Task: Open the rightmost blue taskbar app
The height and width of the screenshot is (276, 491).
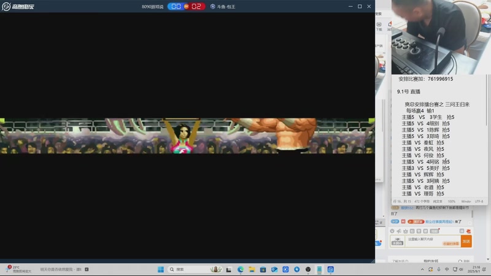Action: click(x=331, y=269)
